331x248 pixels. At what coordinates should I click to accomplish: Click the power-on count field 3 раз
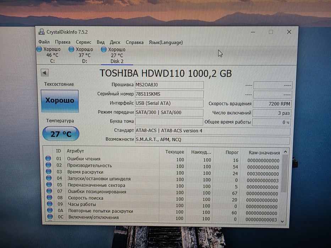point(272,113)
